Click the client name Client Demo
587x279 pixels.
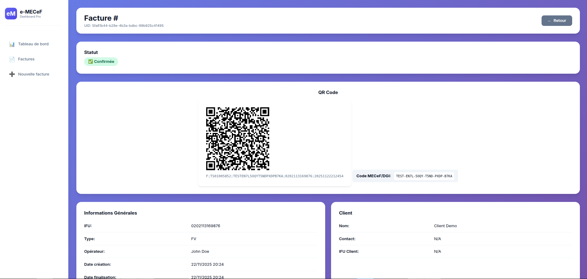coord(445,226)
